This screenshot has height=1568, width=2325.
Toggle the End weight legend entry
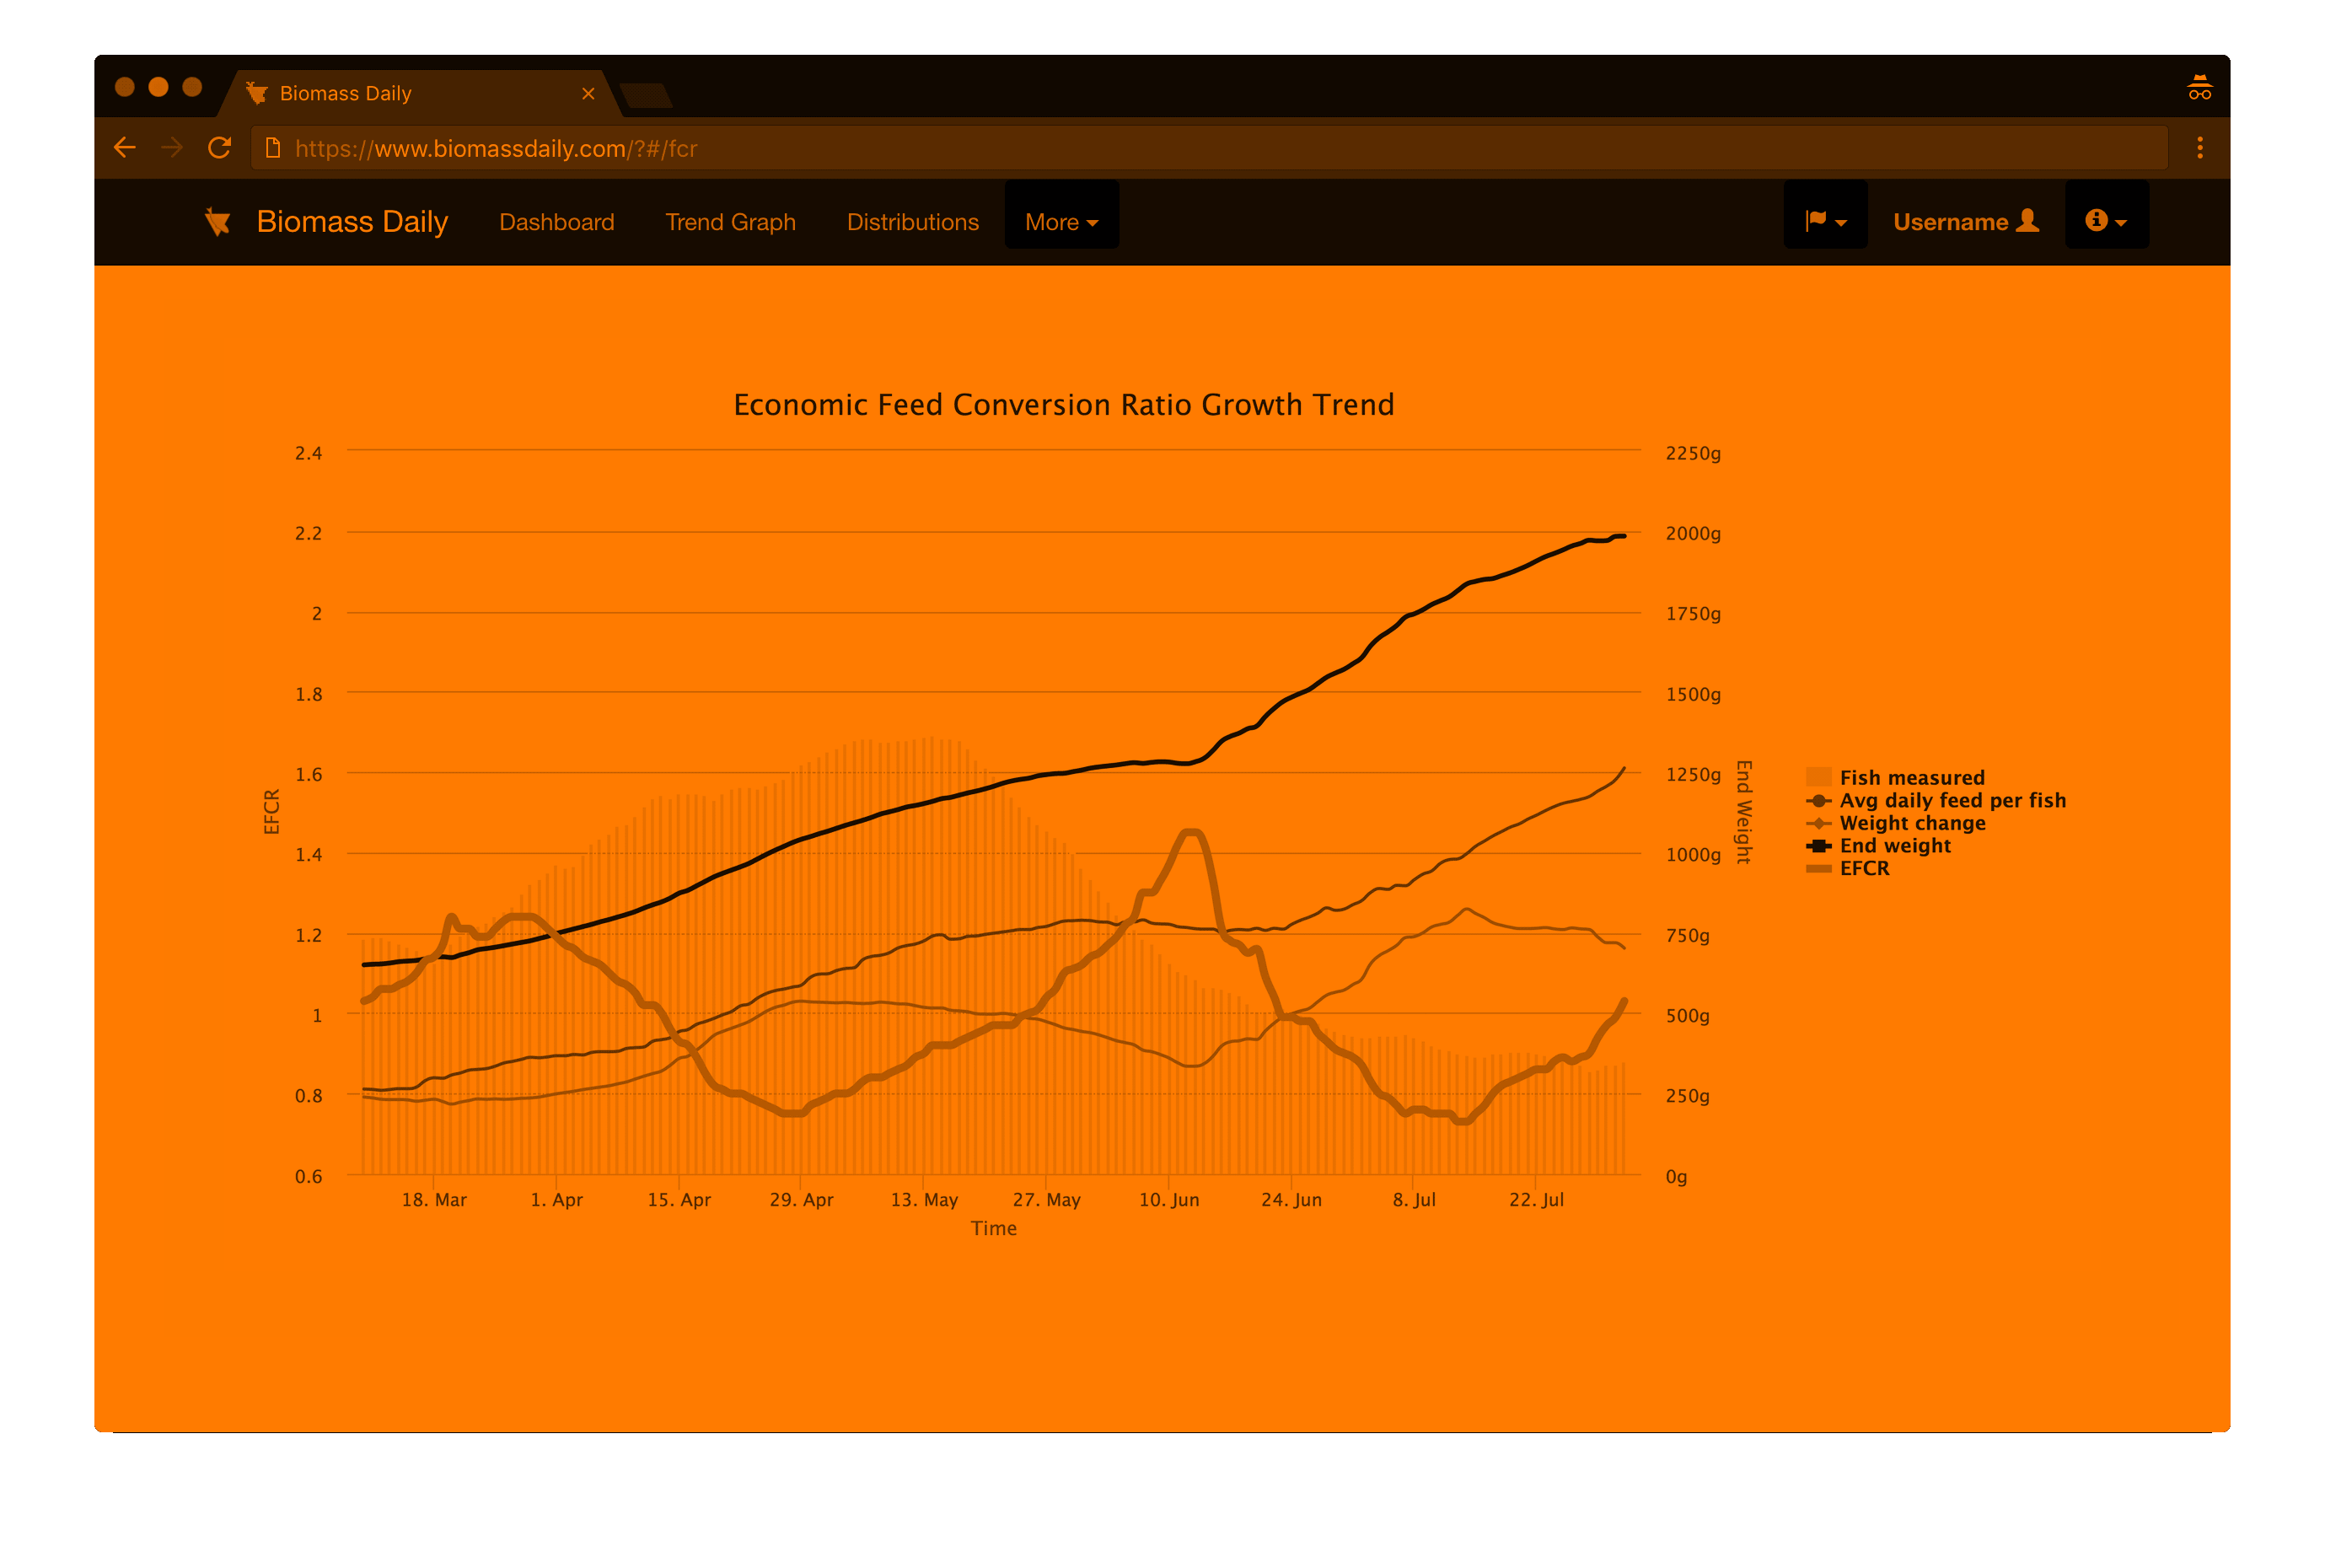pyautogui.click(x=1877, y=846)
